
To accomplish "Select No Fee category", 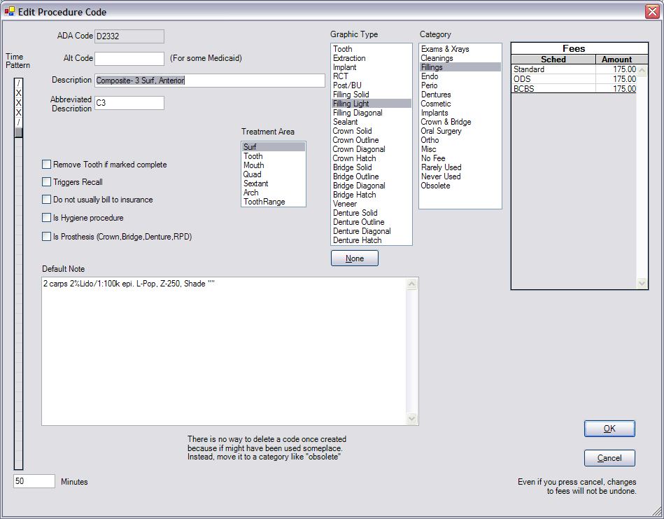I will tap(460, 158).
